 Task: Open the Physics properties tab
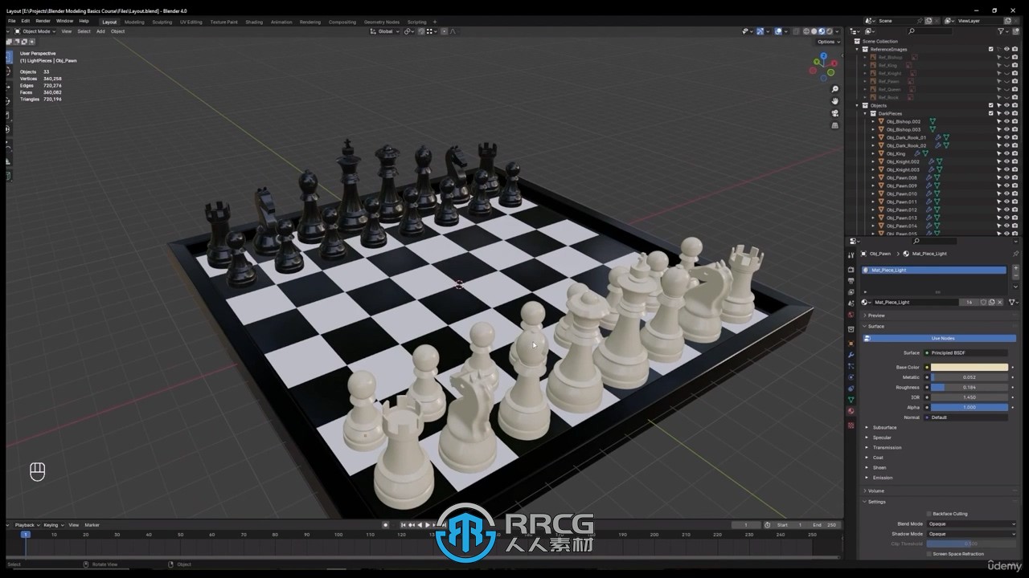(851, 377)
